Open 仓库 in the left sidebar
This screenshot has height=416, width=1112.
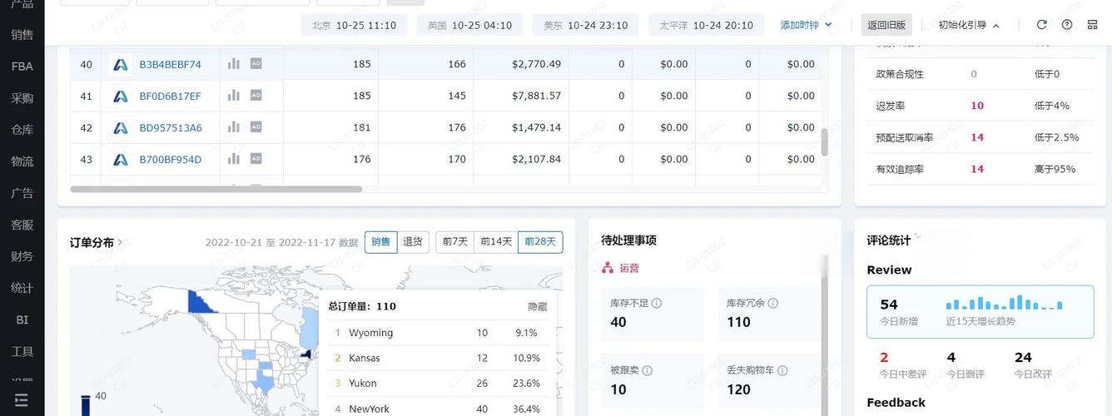pos(22,130)
